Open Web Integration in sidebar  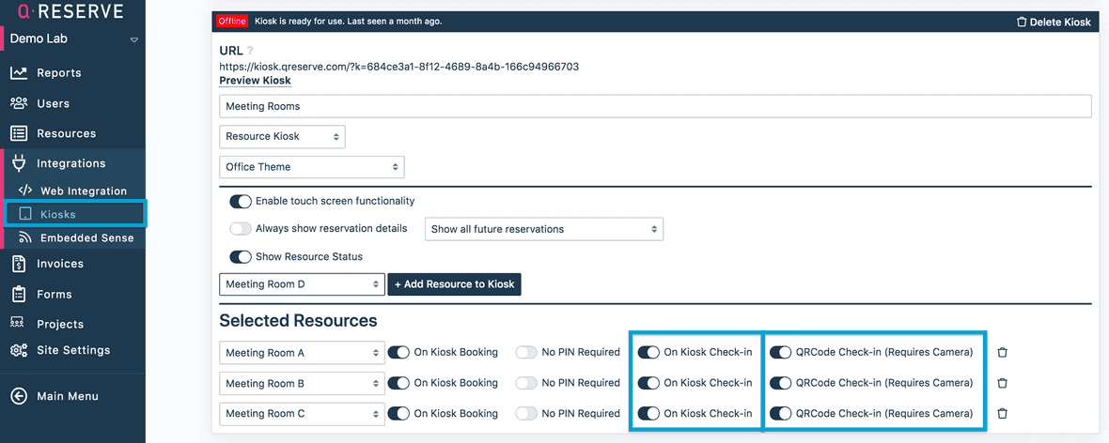[83, 191]
